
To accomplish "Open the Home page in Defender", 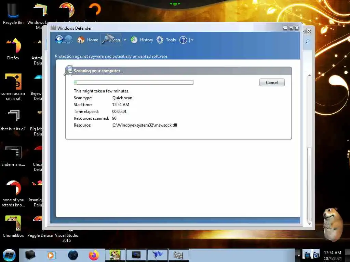I will click(87, 40).
